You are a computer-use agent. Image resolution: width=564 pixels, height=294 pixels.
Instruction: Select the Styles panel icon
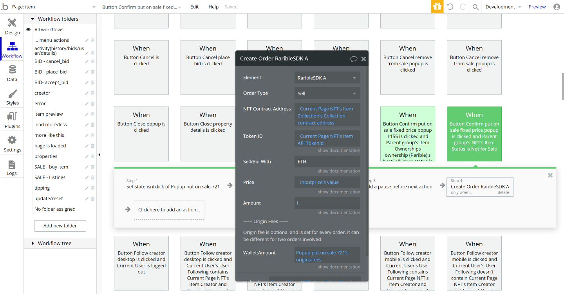(12, 96)
